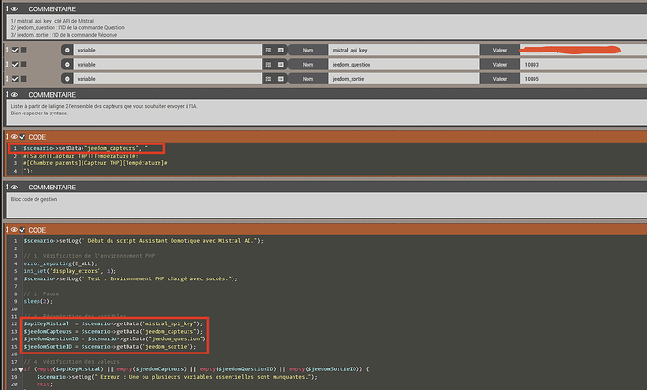Screen dimensions: 647x390
Task: Collapse the sensors-list COMMENTAIRE via eye icon
Action: coord(14,94)
